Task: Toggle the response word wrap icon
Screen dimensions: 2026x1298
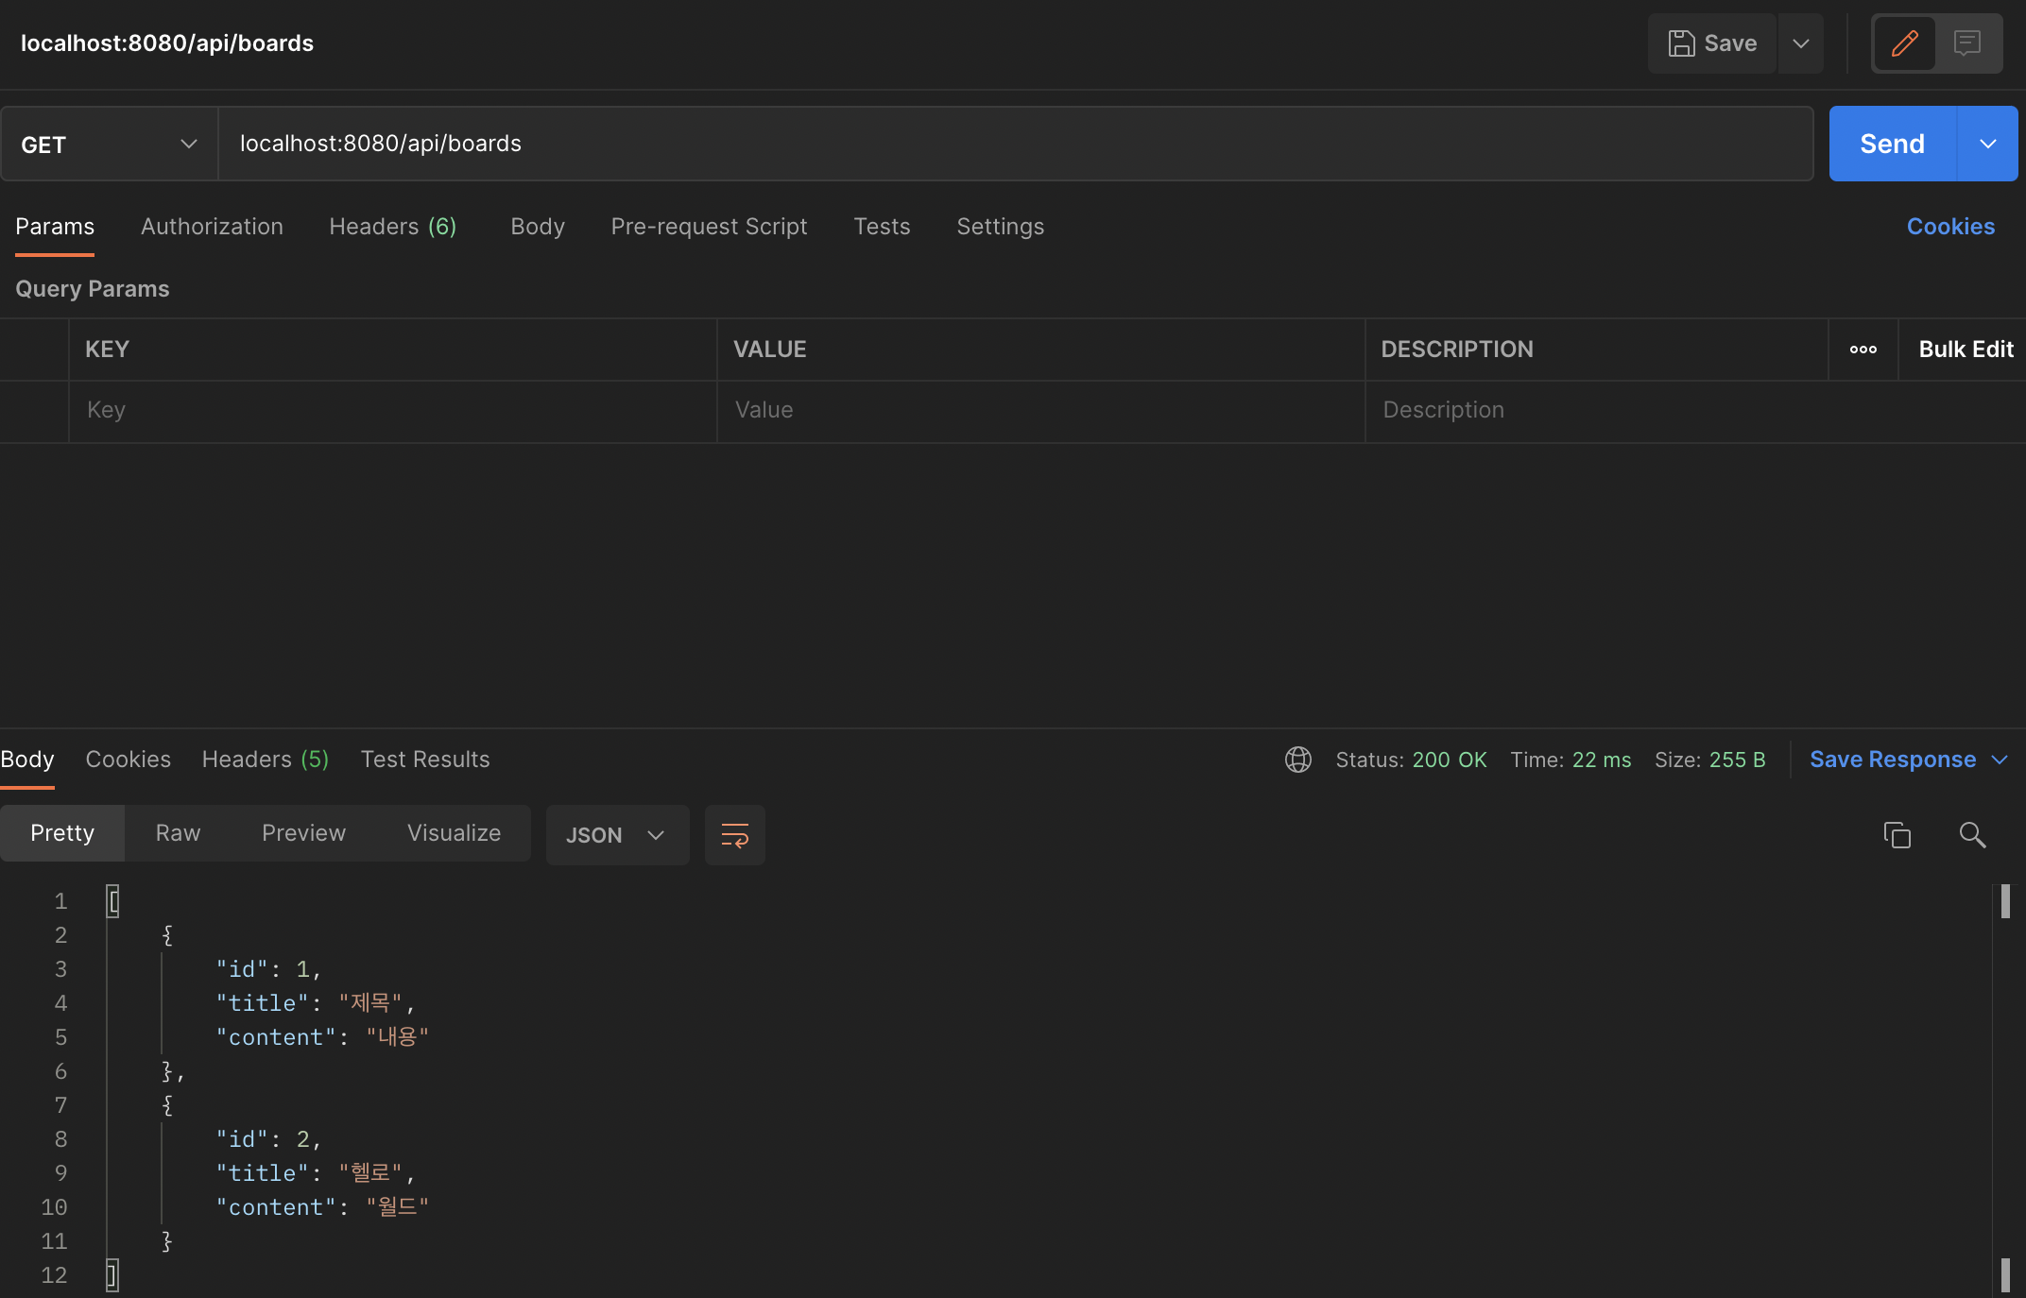Action: pyautogui.click(x=734, y=835)
